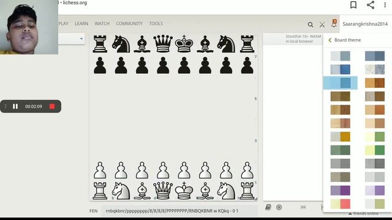This screenshot has height=220, width=392.
Task: Go back using the Board theme arrow
Action: tap(330, 40)
